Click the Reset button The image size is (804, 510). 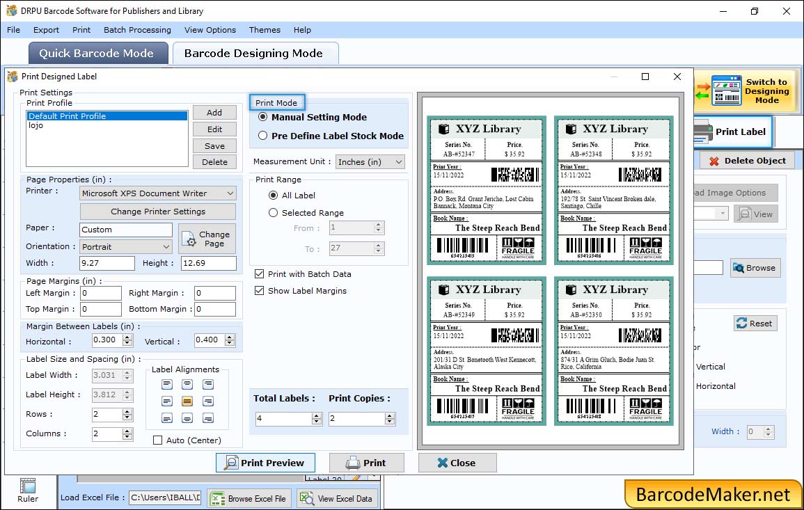click(755, 324)
